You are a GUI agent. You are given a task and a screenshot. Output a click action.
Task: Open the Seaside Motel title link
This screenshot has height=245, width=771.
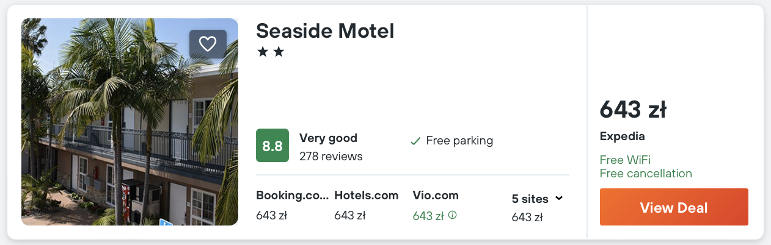tap(325, 30)
